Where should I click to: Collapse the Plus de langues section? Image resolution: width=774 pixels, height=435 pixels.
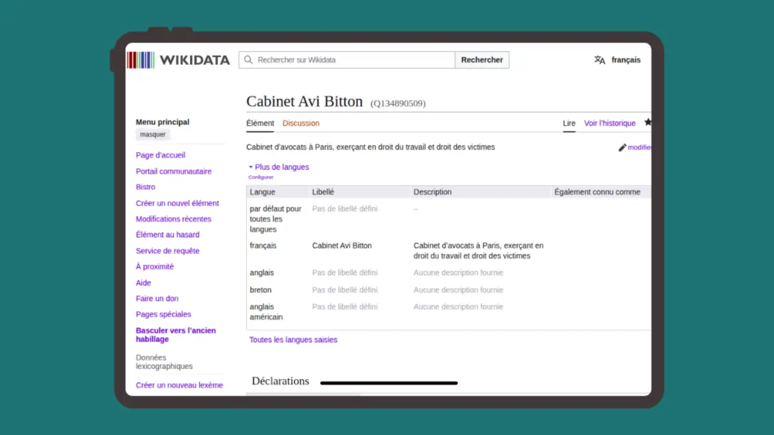(279, 167)
